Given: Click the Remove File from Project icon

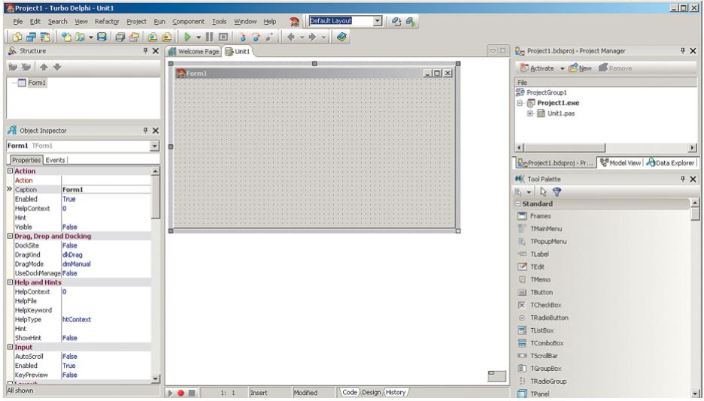Looking at the screenshot, I should (x=166, y=38).
